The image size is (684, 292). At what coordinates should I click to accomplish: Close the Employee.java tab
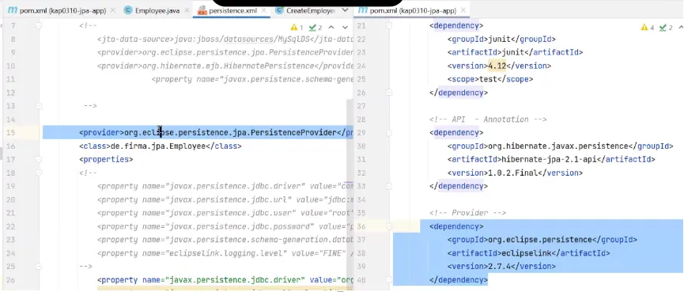tap(187, 10)
